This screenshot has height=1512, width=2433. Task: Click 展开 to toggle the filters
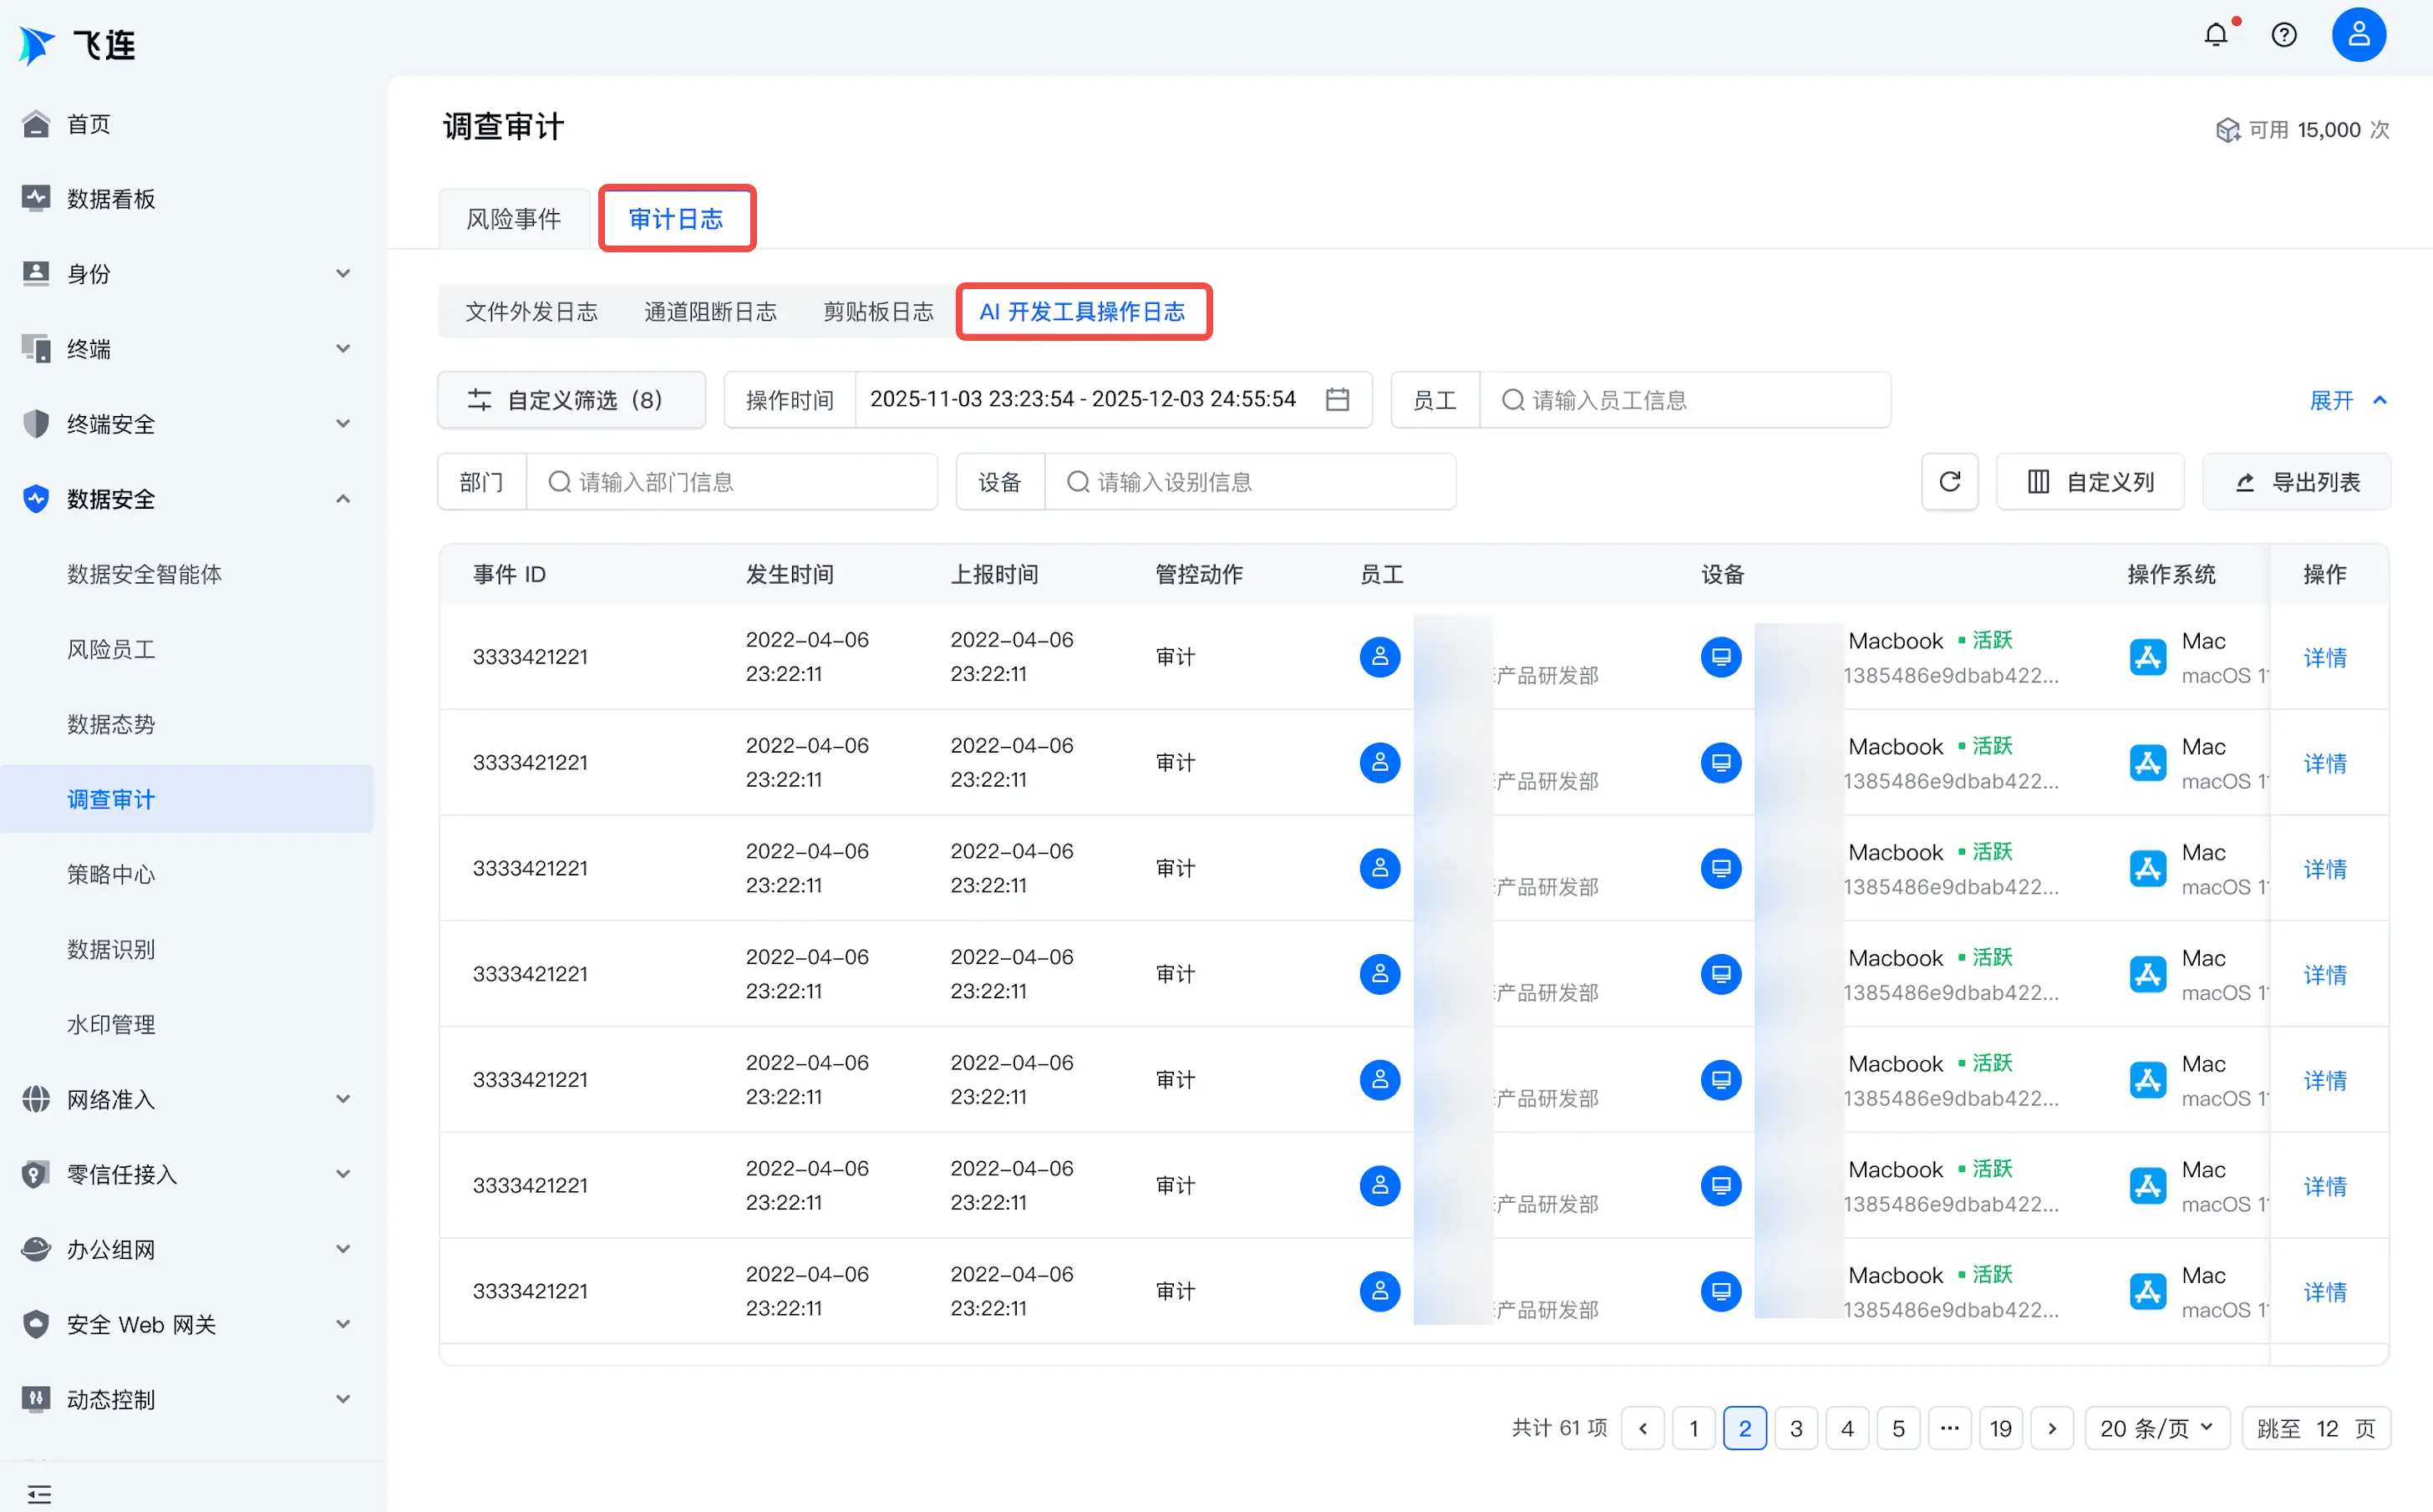pyautogui.click(x=2347, y=400)
